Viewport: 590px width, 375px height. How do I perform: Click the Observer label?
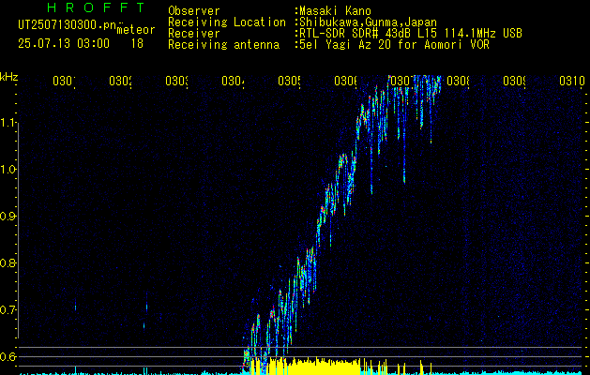pyautogui.click(x=194, y=11)
